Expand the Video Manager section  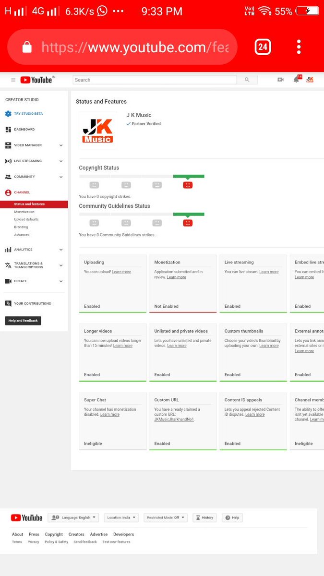click(x=61, y=145)
